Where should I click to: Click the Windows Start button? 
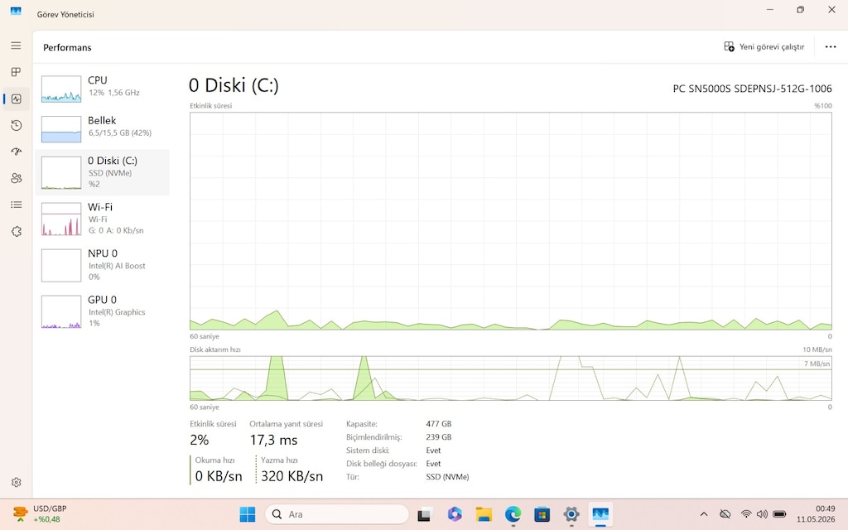point(247,514)
